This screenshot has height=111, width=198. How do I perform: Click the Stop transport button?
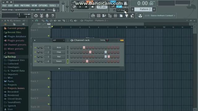click(x=86, y=7)
